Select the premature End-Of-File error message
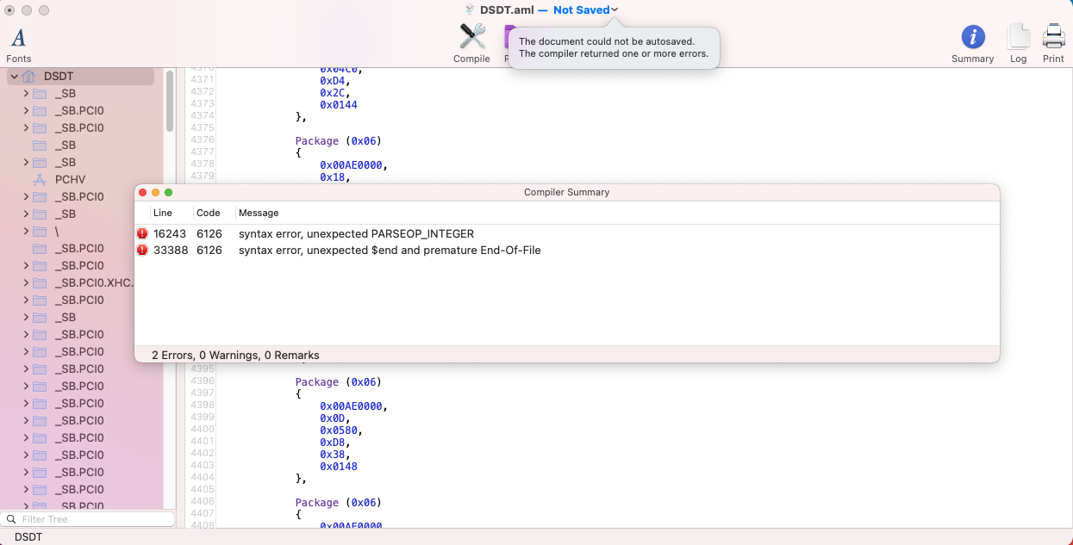 coord(390,251)
